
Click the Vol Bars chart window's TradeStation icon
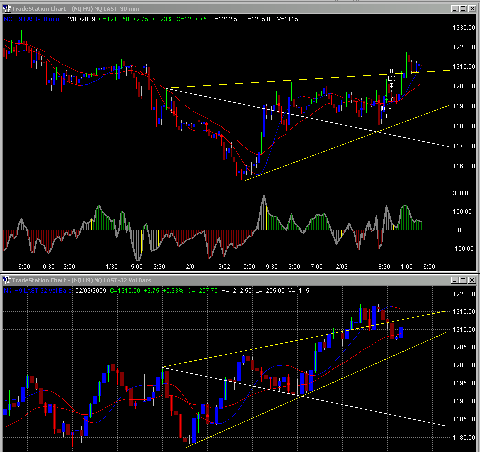(x=7, y=280)
